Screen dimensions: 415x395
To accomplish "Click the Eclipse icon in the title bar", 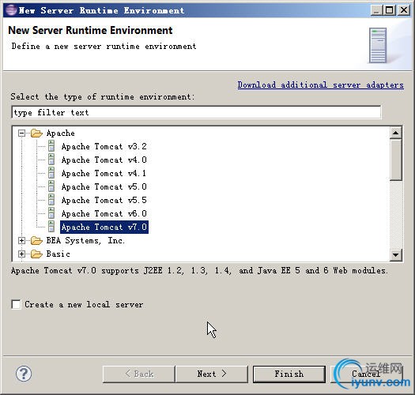I will (11, 10).
